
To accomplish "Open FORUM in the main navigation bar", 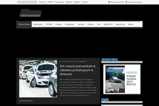I will 49,24.
